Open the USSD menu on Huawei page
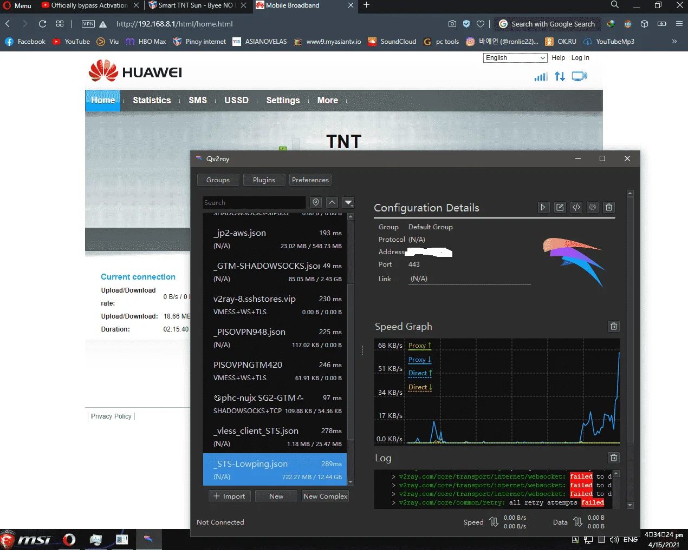Screen dimensions: 688x550 pyautogui.click(x=236, y=101)
